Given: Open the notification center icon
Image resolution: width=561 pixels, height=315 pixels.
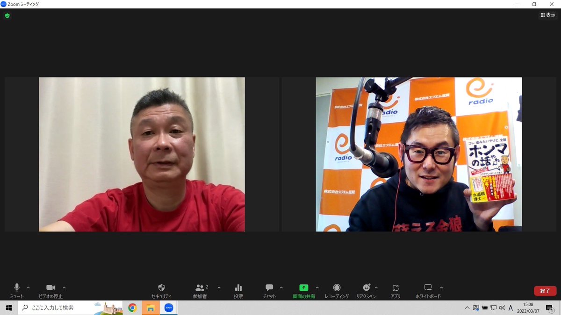Looking at the screenshot, I should pyautogui.click(x=550, y=308).
